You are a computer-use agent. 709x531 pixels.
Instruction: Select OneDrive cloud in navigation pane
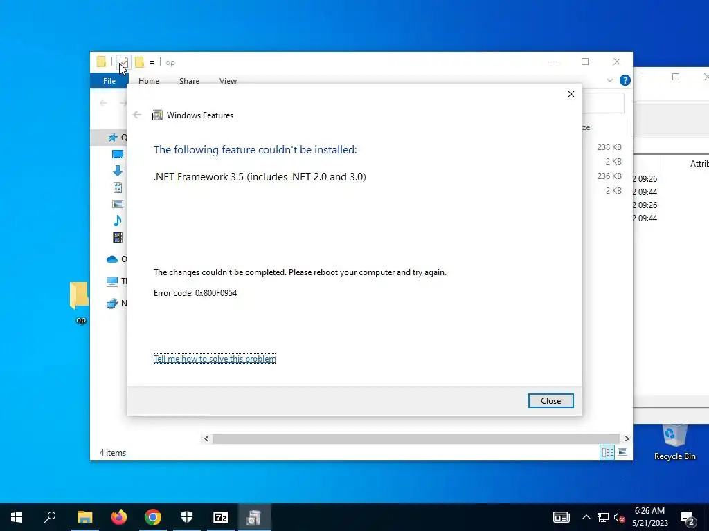[x=112, y=259]
